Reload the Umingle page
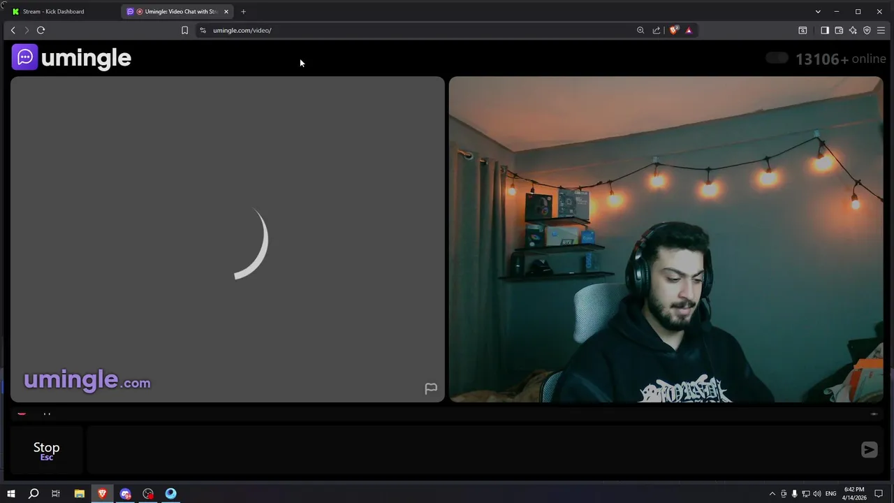Image resolution: width=894 pixels, height=503 pixels. pos(41,30)
